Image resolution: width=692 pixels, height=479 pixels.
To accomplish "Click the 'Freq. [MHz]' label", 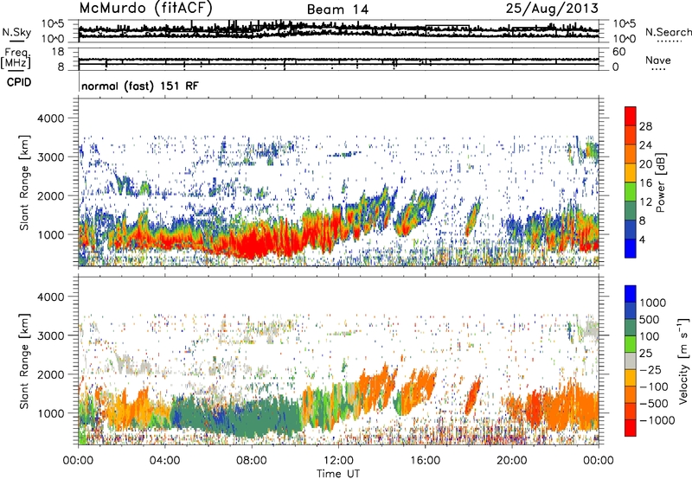I will coord(16,58).
